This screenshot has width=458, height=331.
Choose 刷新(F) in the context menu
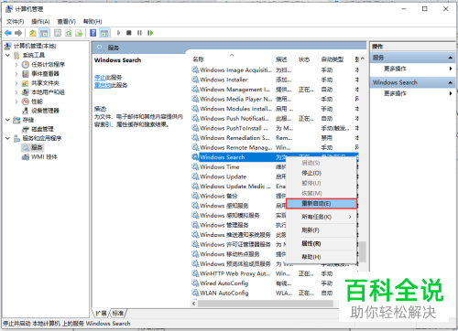[322, 230]
